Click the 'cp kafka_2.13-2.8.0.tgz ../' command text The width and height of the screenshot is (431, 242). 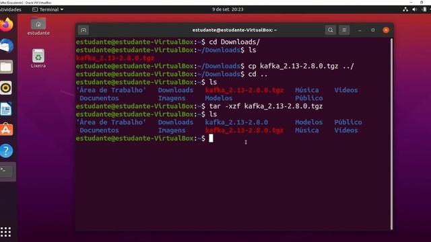click(x=301, y=66)
